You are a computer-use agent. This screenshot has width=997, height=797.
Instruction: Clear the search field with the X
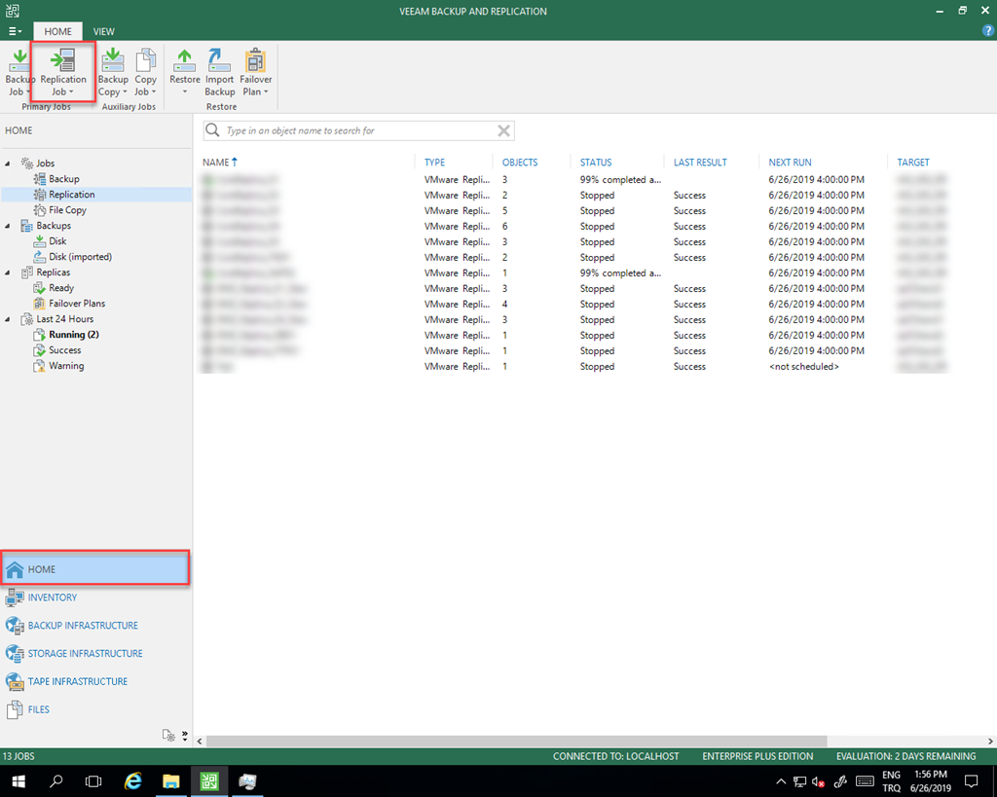tap(503, 131)
